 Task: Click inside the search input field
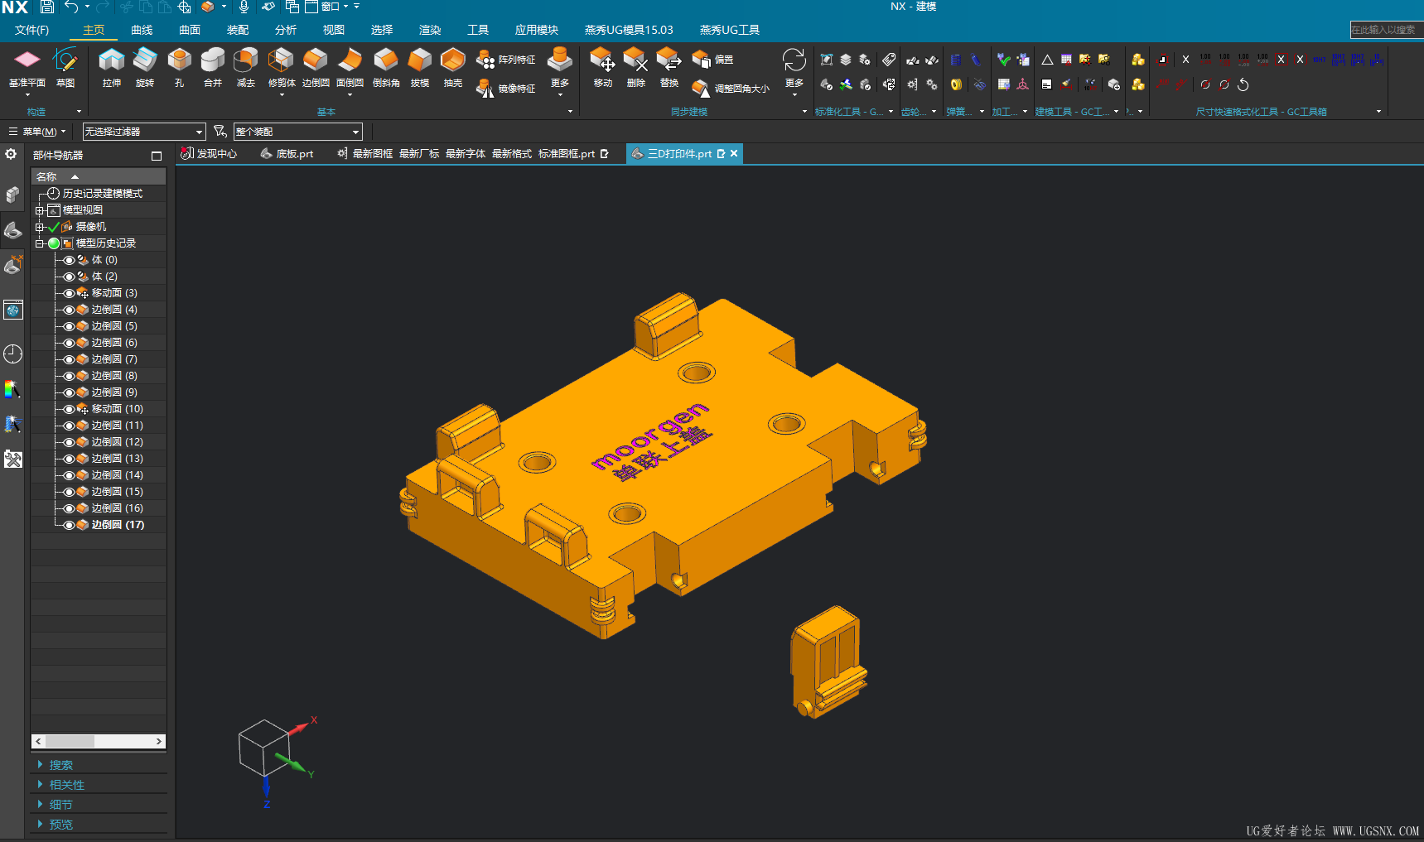(x=1384, y=29)
